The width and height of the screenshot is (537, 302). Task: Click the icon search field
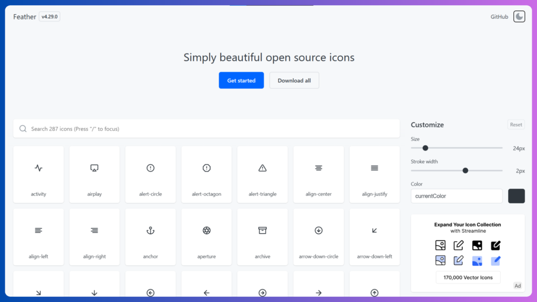tap(207, 128)
